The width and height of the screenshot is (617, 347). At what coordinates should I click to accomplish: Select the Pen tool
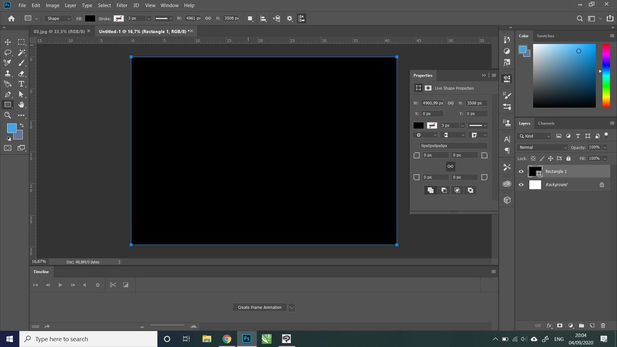coord(8,95)
